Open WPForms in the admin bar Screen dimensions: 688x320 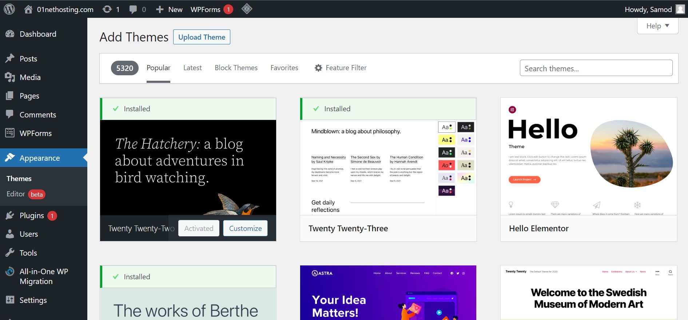point(206,9)
